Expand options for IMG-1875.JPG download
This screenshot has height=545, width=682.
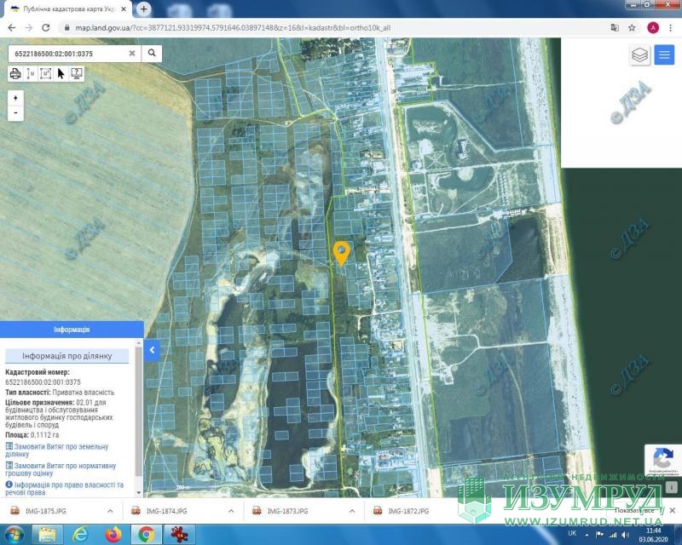coord(110,511)
